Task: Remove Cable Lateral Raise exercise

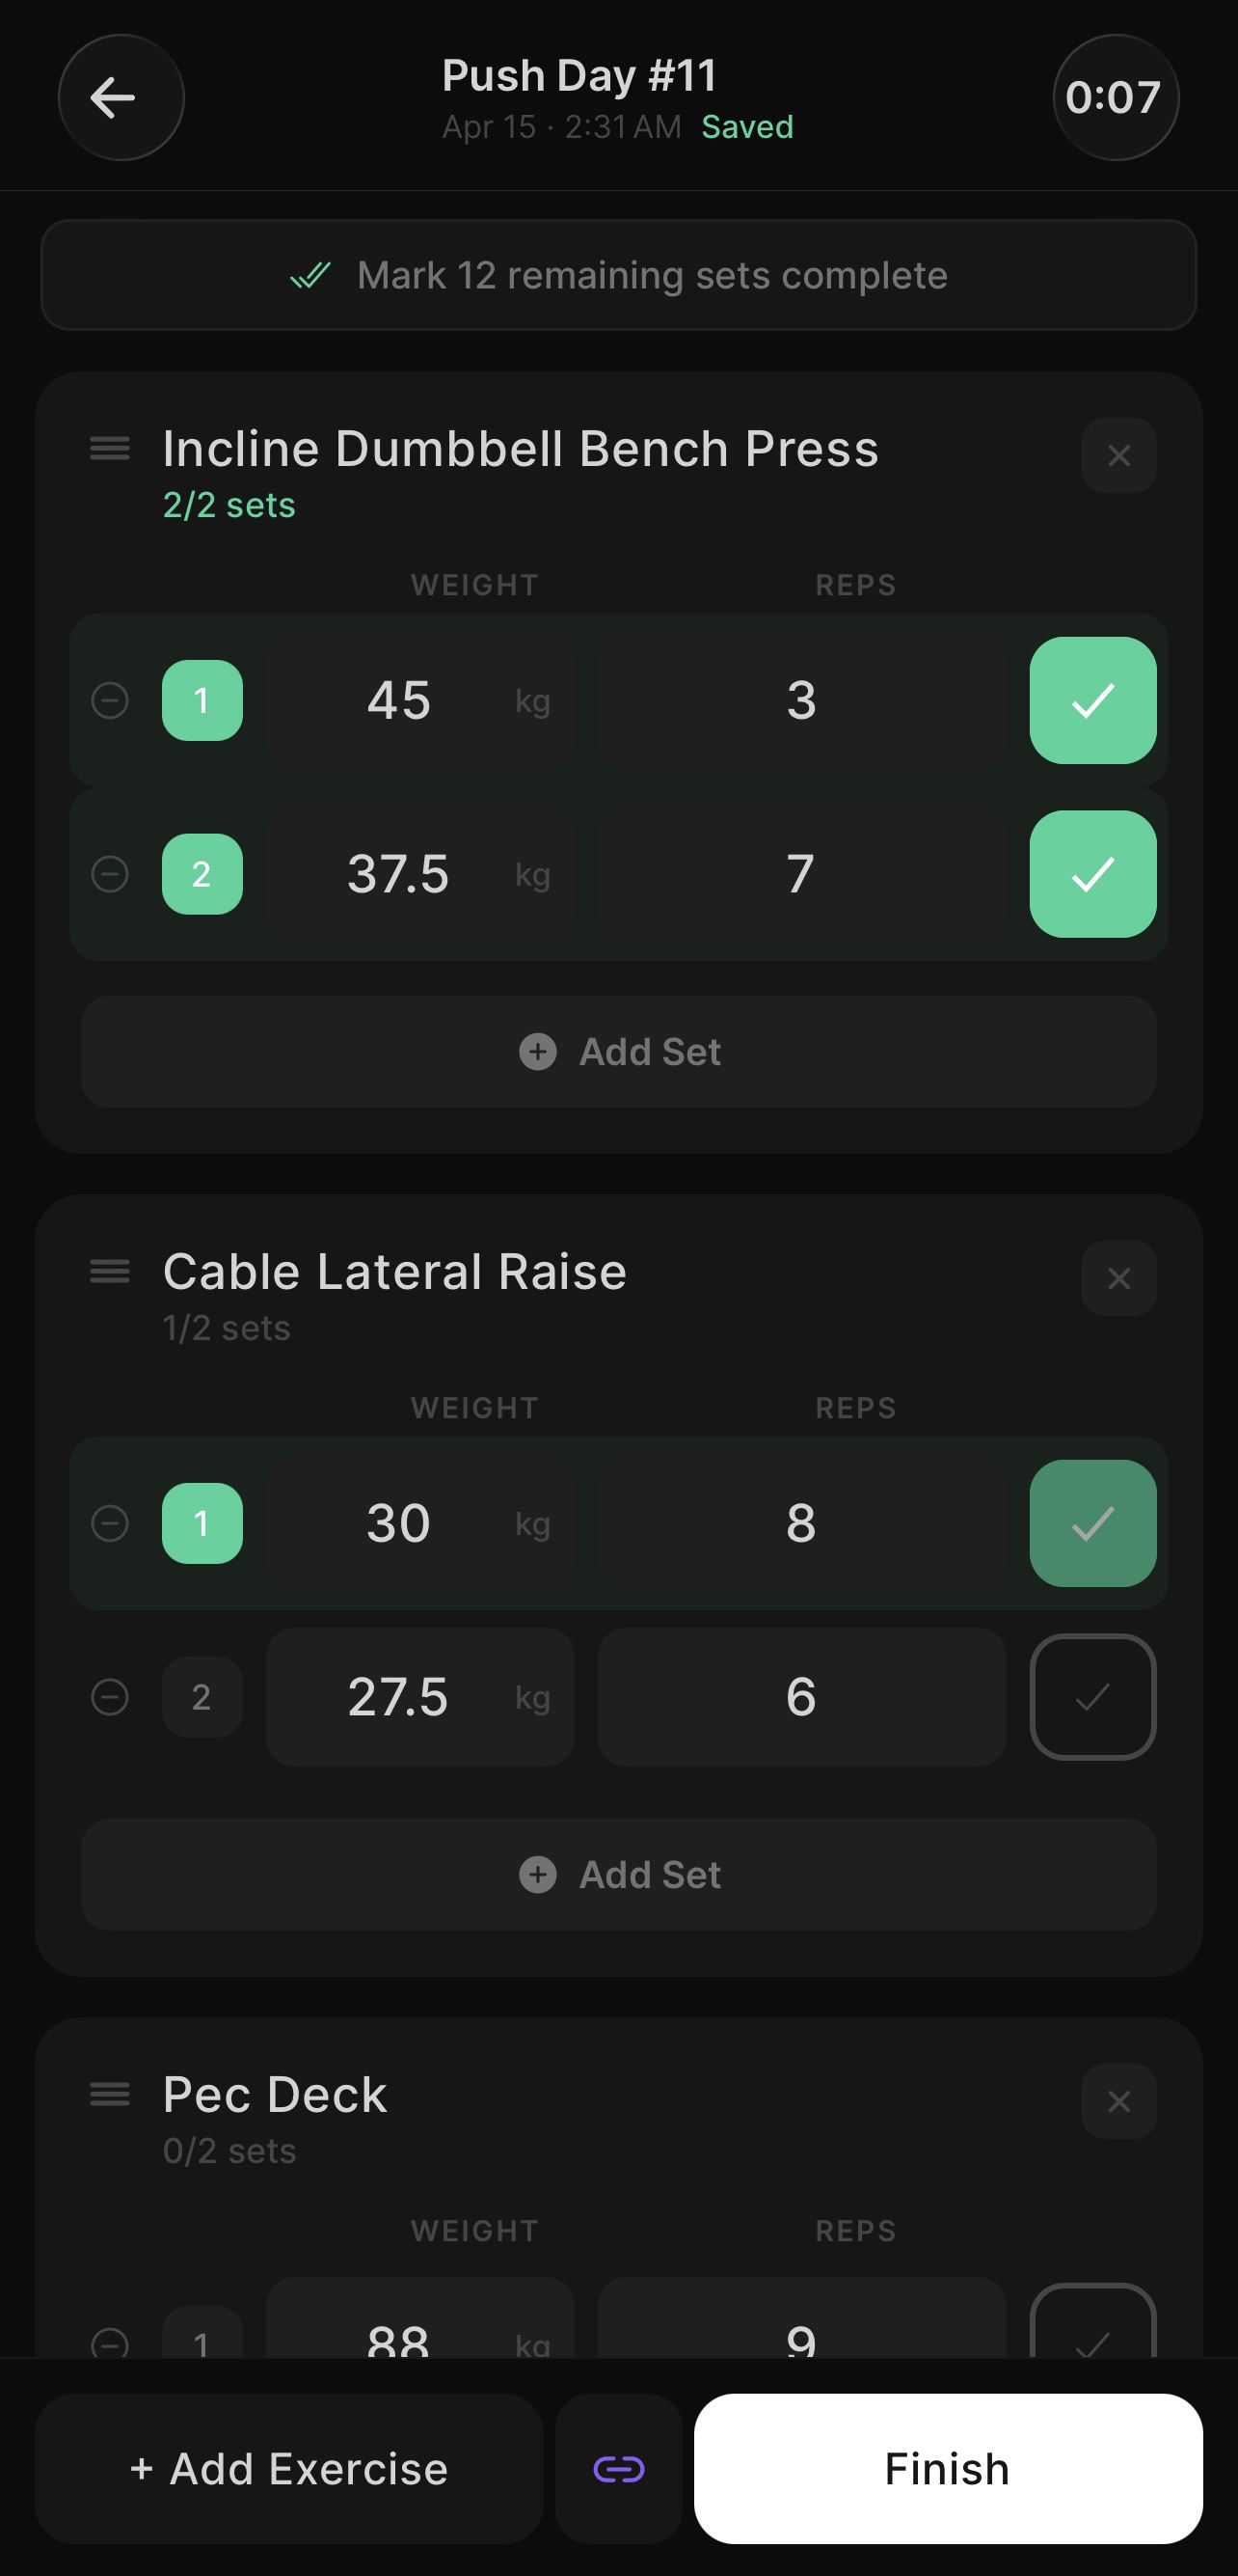Action: [x=1118, y=1279]
